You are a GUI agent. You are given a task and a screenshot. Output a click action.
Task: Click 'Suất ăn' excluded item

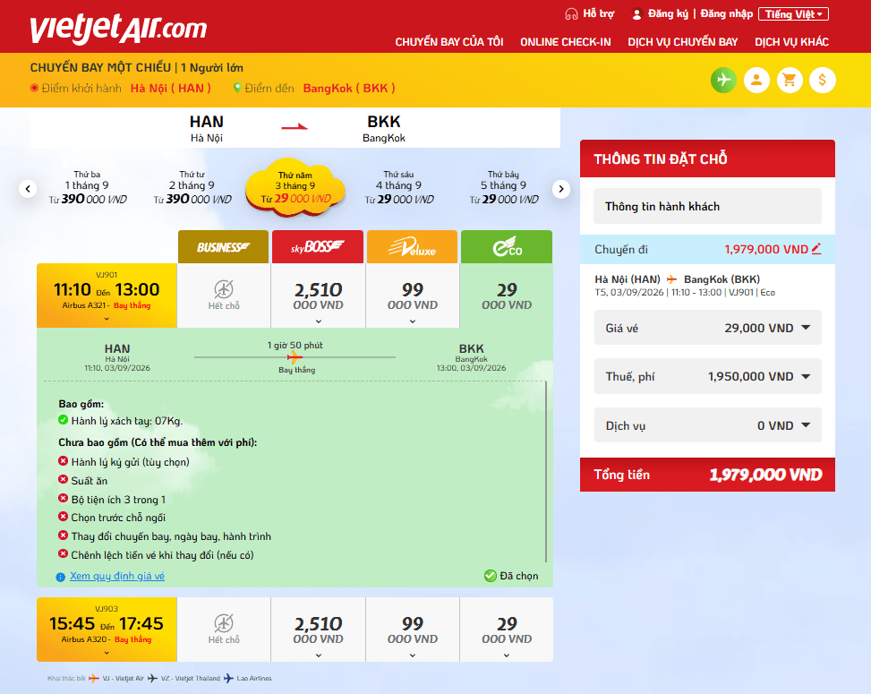(89, 481)
